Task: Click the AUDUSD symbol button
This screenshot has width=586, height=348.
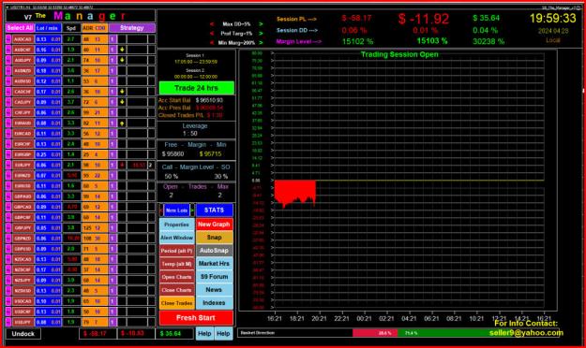Action: (23, 81)
